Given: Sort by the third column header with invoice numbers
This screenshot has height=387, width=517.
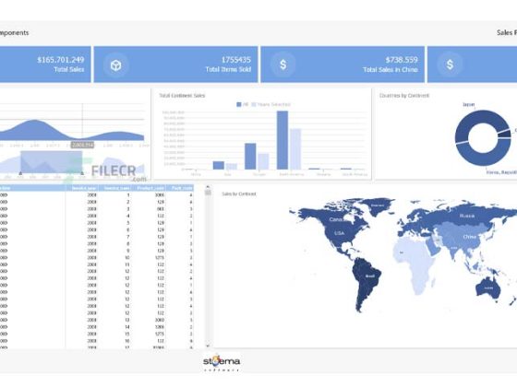Looking at the screenshot, I should [115, 188].
